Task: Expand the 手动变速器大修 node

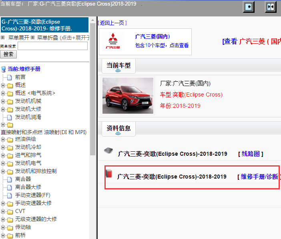Action: [x=3, y=203]
